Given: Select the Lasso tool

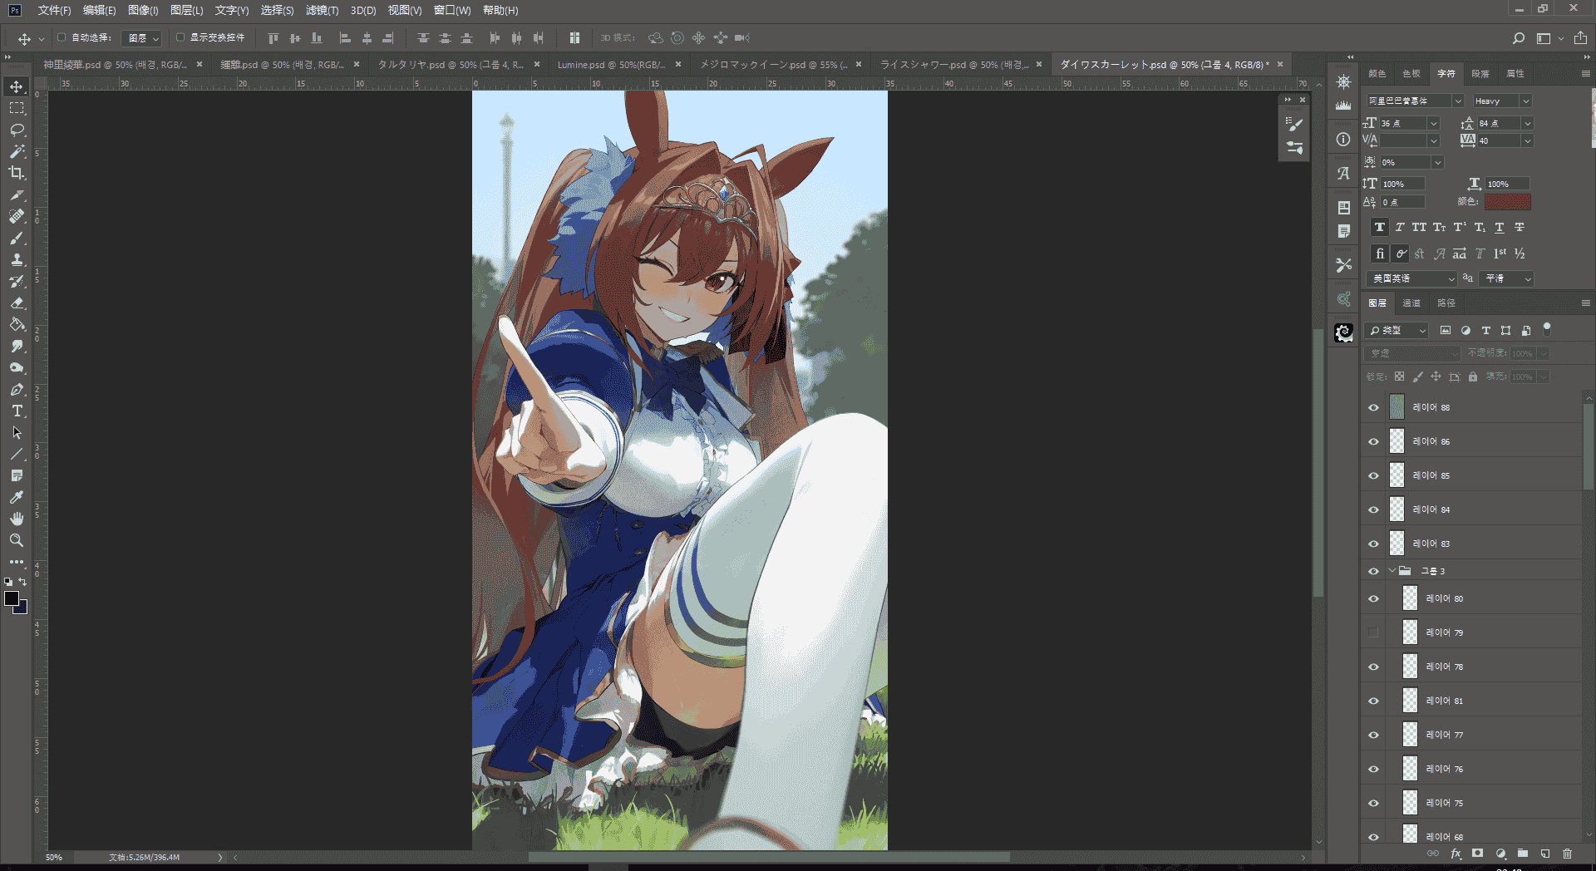Looking at the screenshot, I should 17,130.
